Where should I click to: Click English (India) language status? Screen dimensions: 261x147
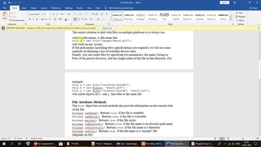tap(36, 138)
